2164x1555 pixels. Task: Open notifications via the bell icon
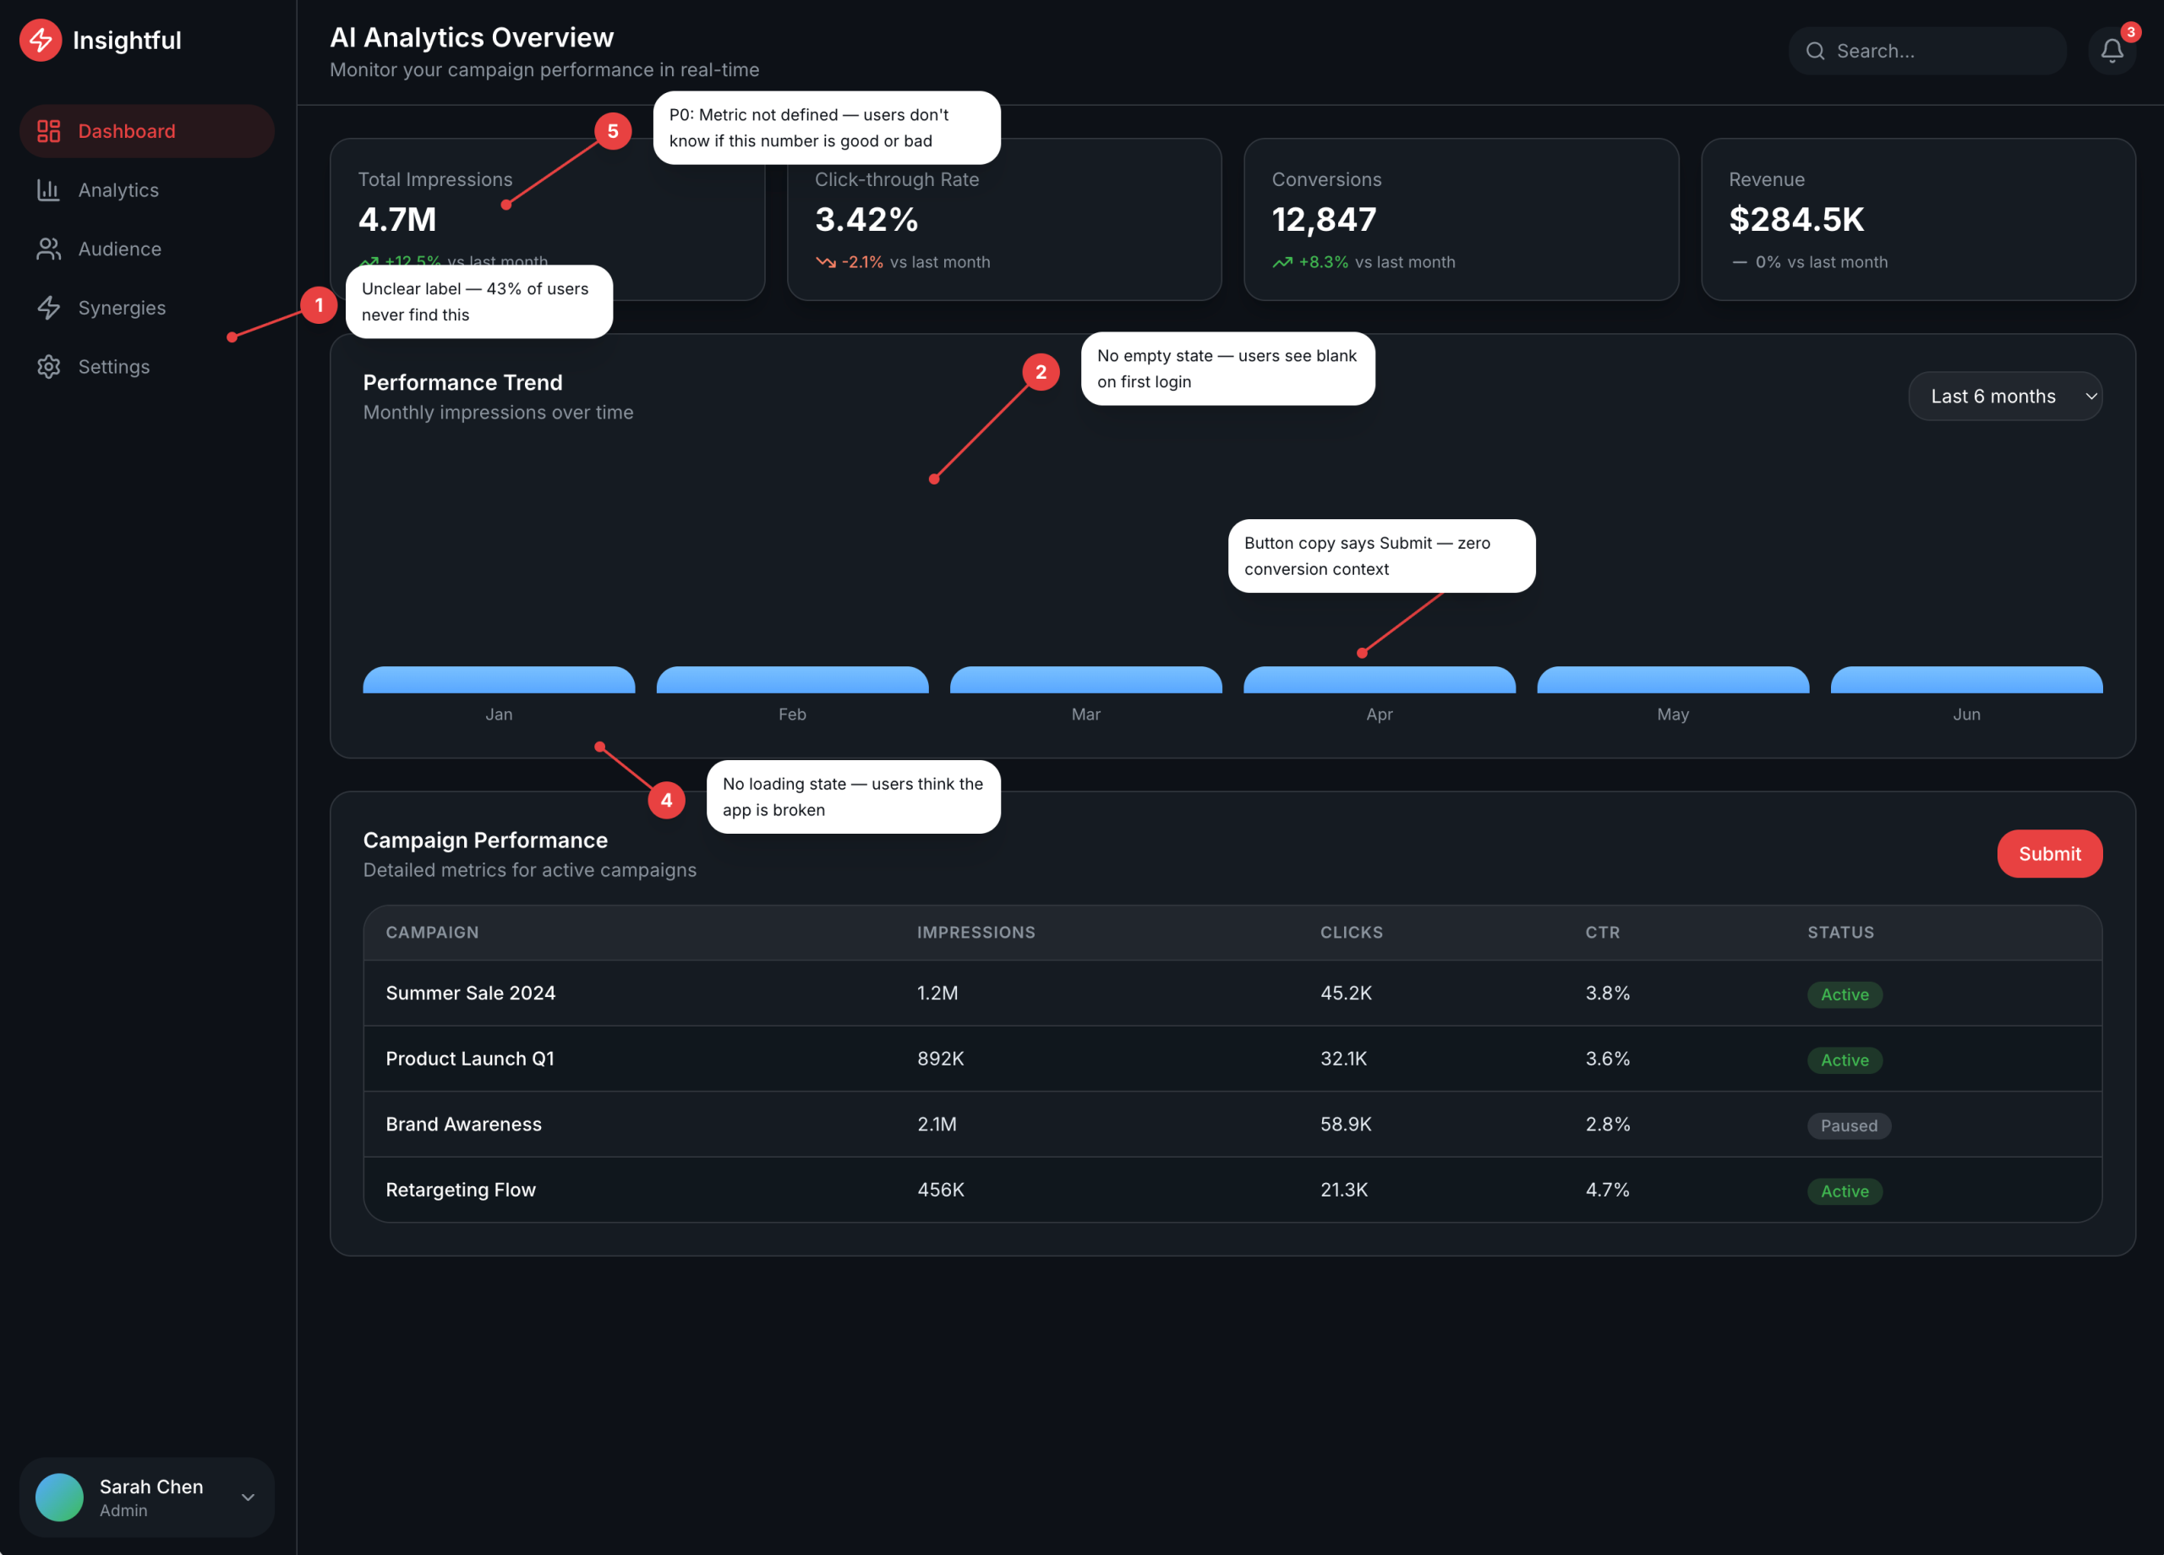pyautogui.click(x=2111, y=51)
